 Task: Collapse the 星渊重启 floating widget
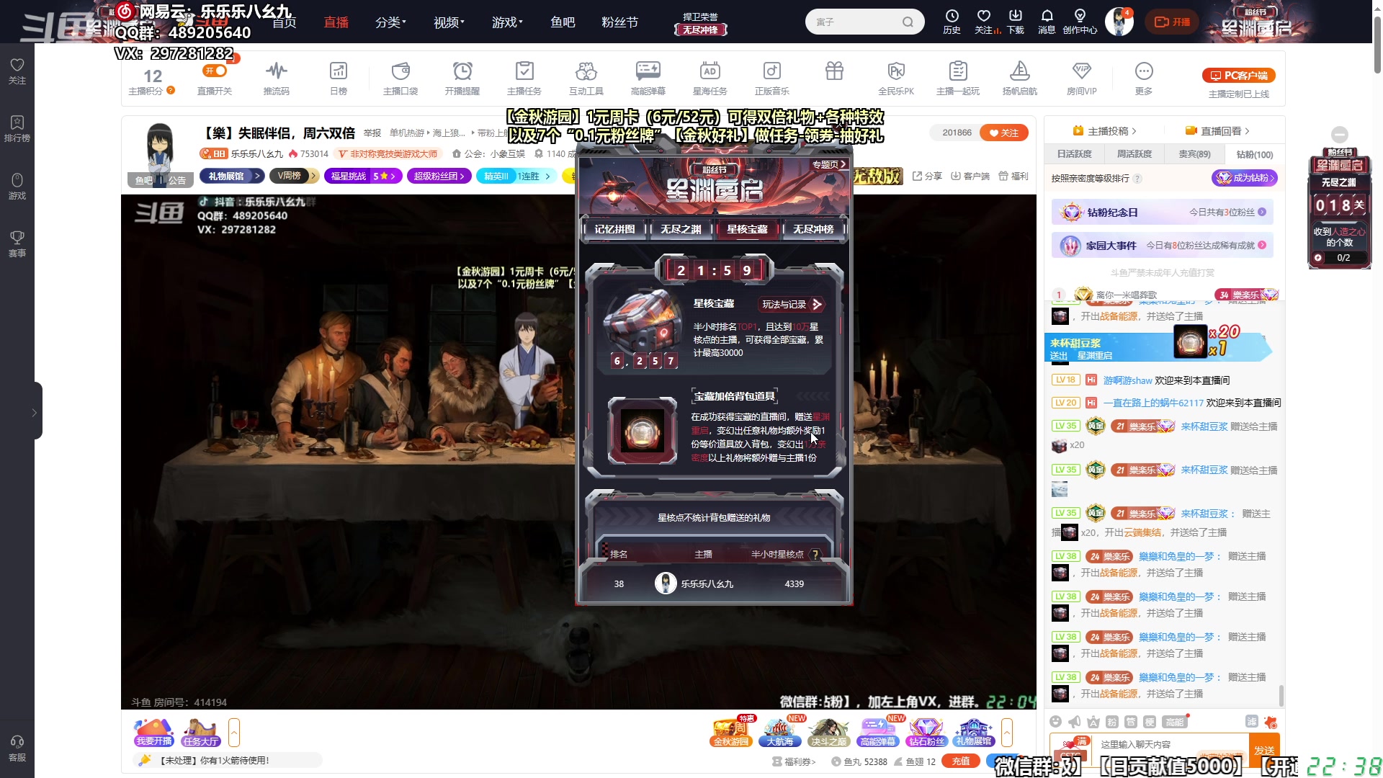pyautogui.click(x=1340, y=134)
